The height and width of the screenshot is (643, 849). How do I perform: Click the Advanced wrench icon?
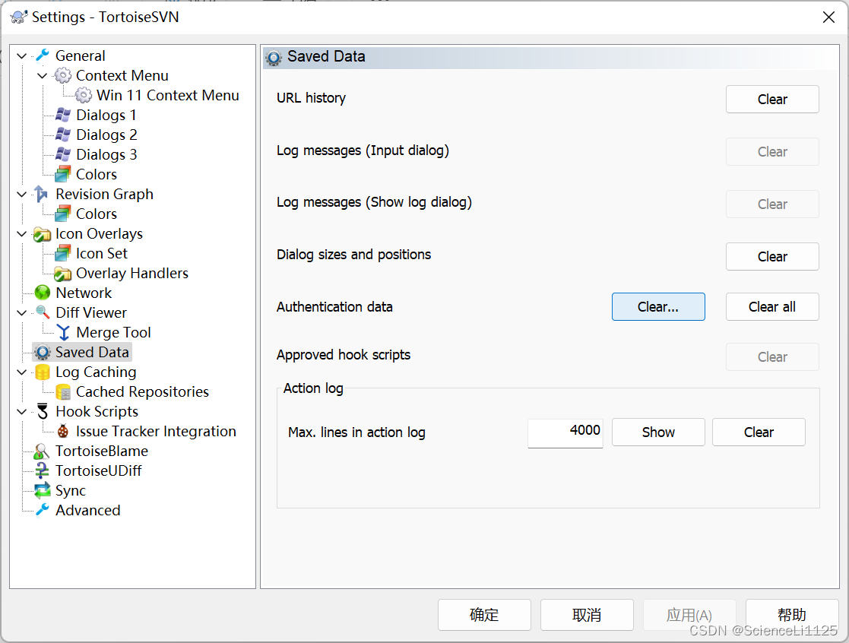click(x=43, y=510)
